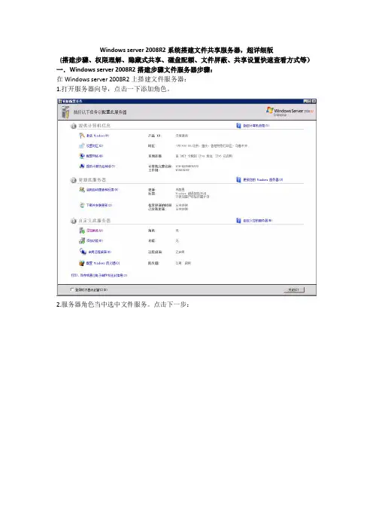Viewport: 373px width, 529px height.
Task: Click the document title Windows server 2008R2 line
Action: click(186, 50)
